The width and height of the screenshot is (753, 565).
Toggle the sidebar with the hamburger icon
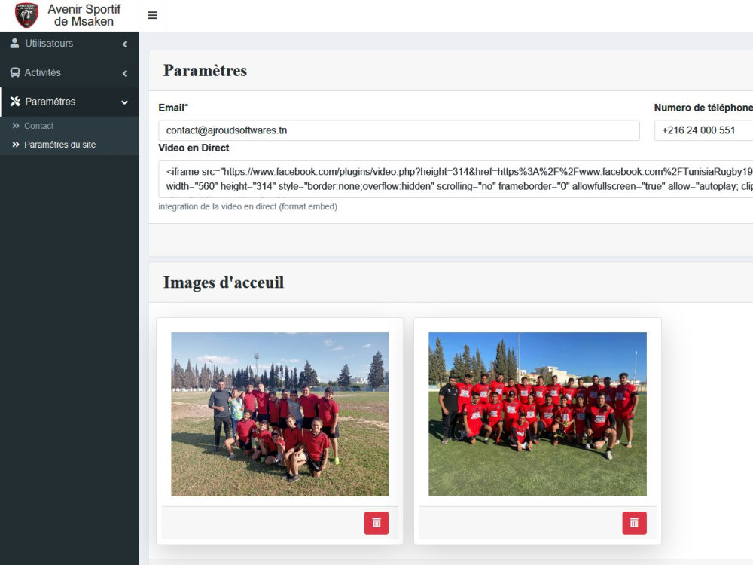pyautogui.click(x=152, y=15)
